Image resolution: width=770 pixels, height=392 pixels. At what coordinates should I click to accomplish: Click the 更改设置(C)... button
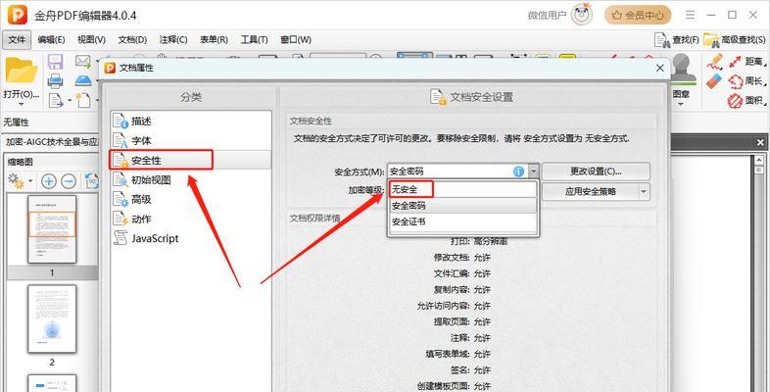pos(596,171)
